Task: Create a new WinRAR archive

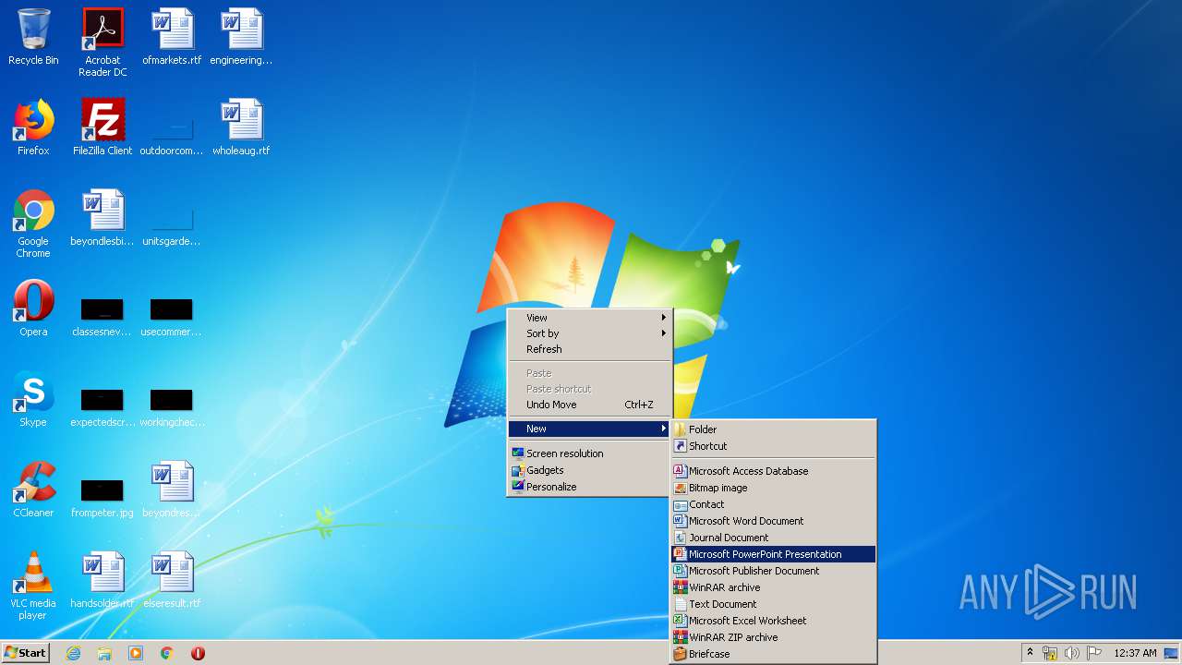Action: tap(773, 587)
